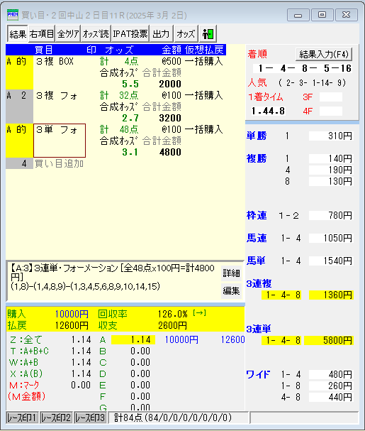Click the 右項目 toolbar button

pyautogui.click(x=42, y=34)
